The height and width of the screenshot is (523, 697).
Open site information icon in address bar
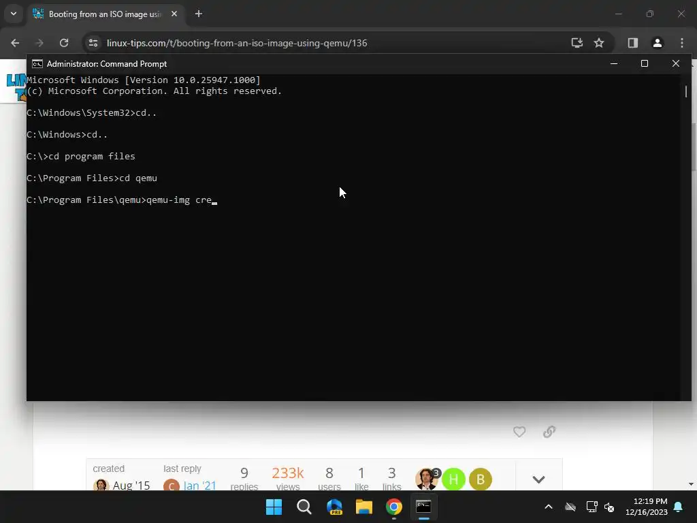pyautogui.click(x=93, y=43)
